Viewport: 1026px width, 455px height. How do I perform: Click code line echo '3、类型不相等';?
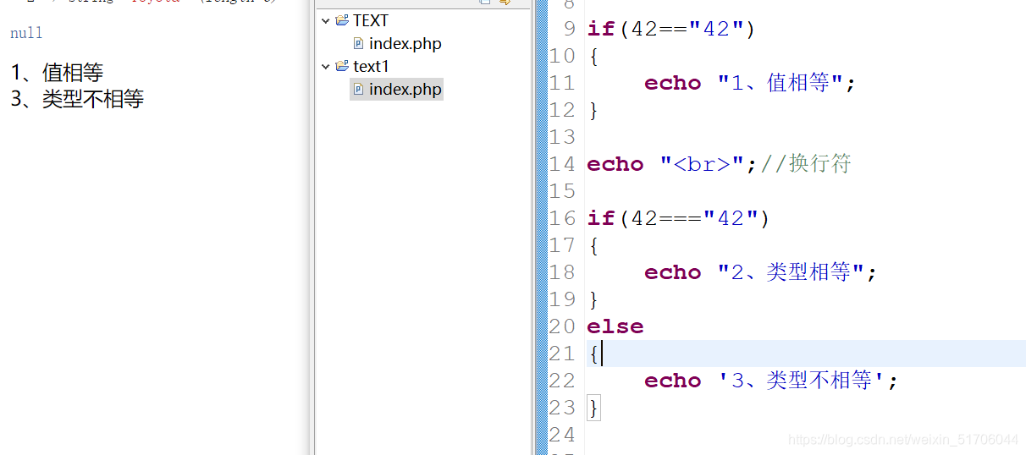click(770, 381)
